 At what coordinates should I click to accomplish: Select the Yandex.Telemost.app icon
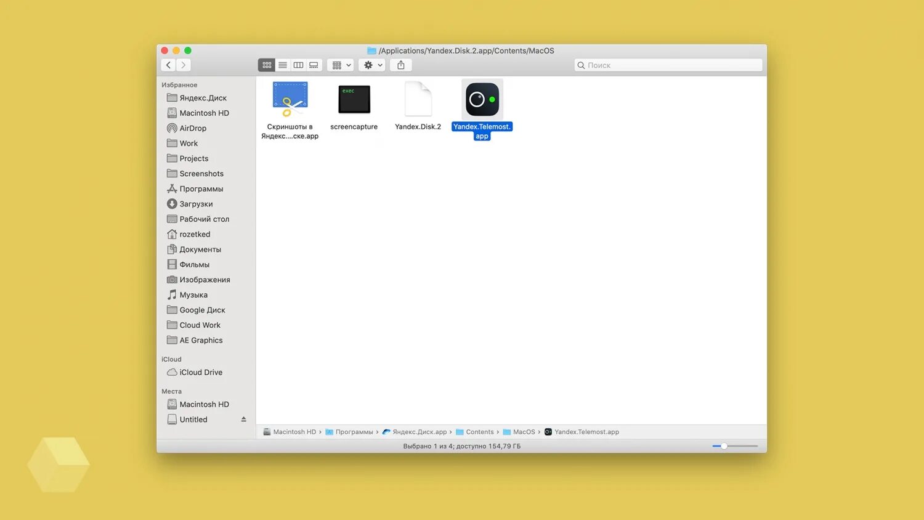[x=482, y=99]
